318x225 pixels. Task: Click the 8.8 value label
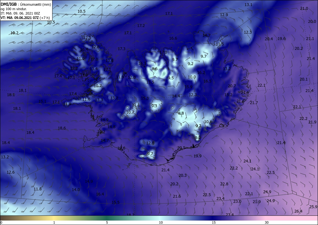[x=181, y=113]
